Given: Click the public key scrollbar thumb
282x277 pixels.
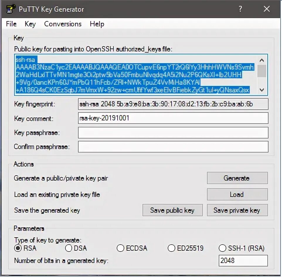Looking at the screenshot, I should (x=262, y=71).
